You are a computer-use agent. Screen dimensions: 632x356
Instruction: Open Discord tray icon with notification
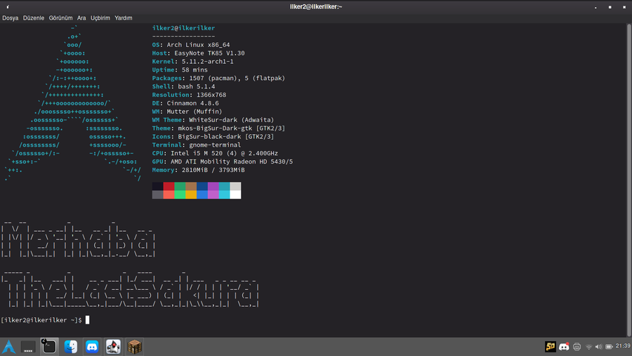[565, 346]
